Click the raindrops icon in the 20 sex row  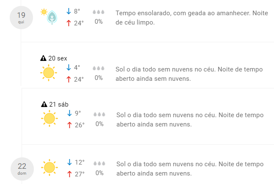[99, 68]
